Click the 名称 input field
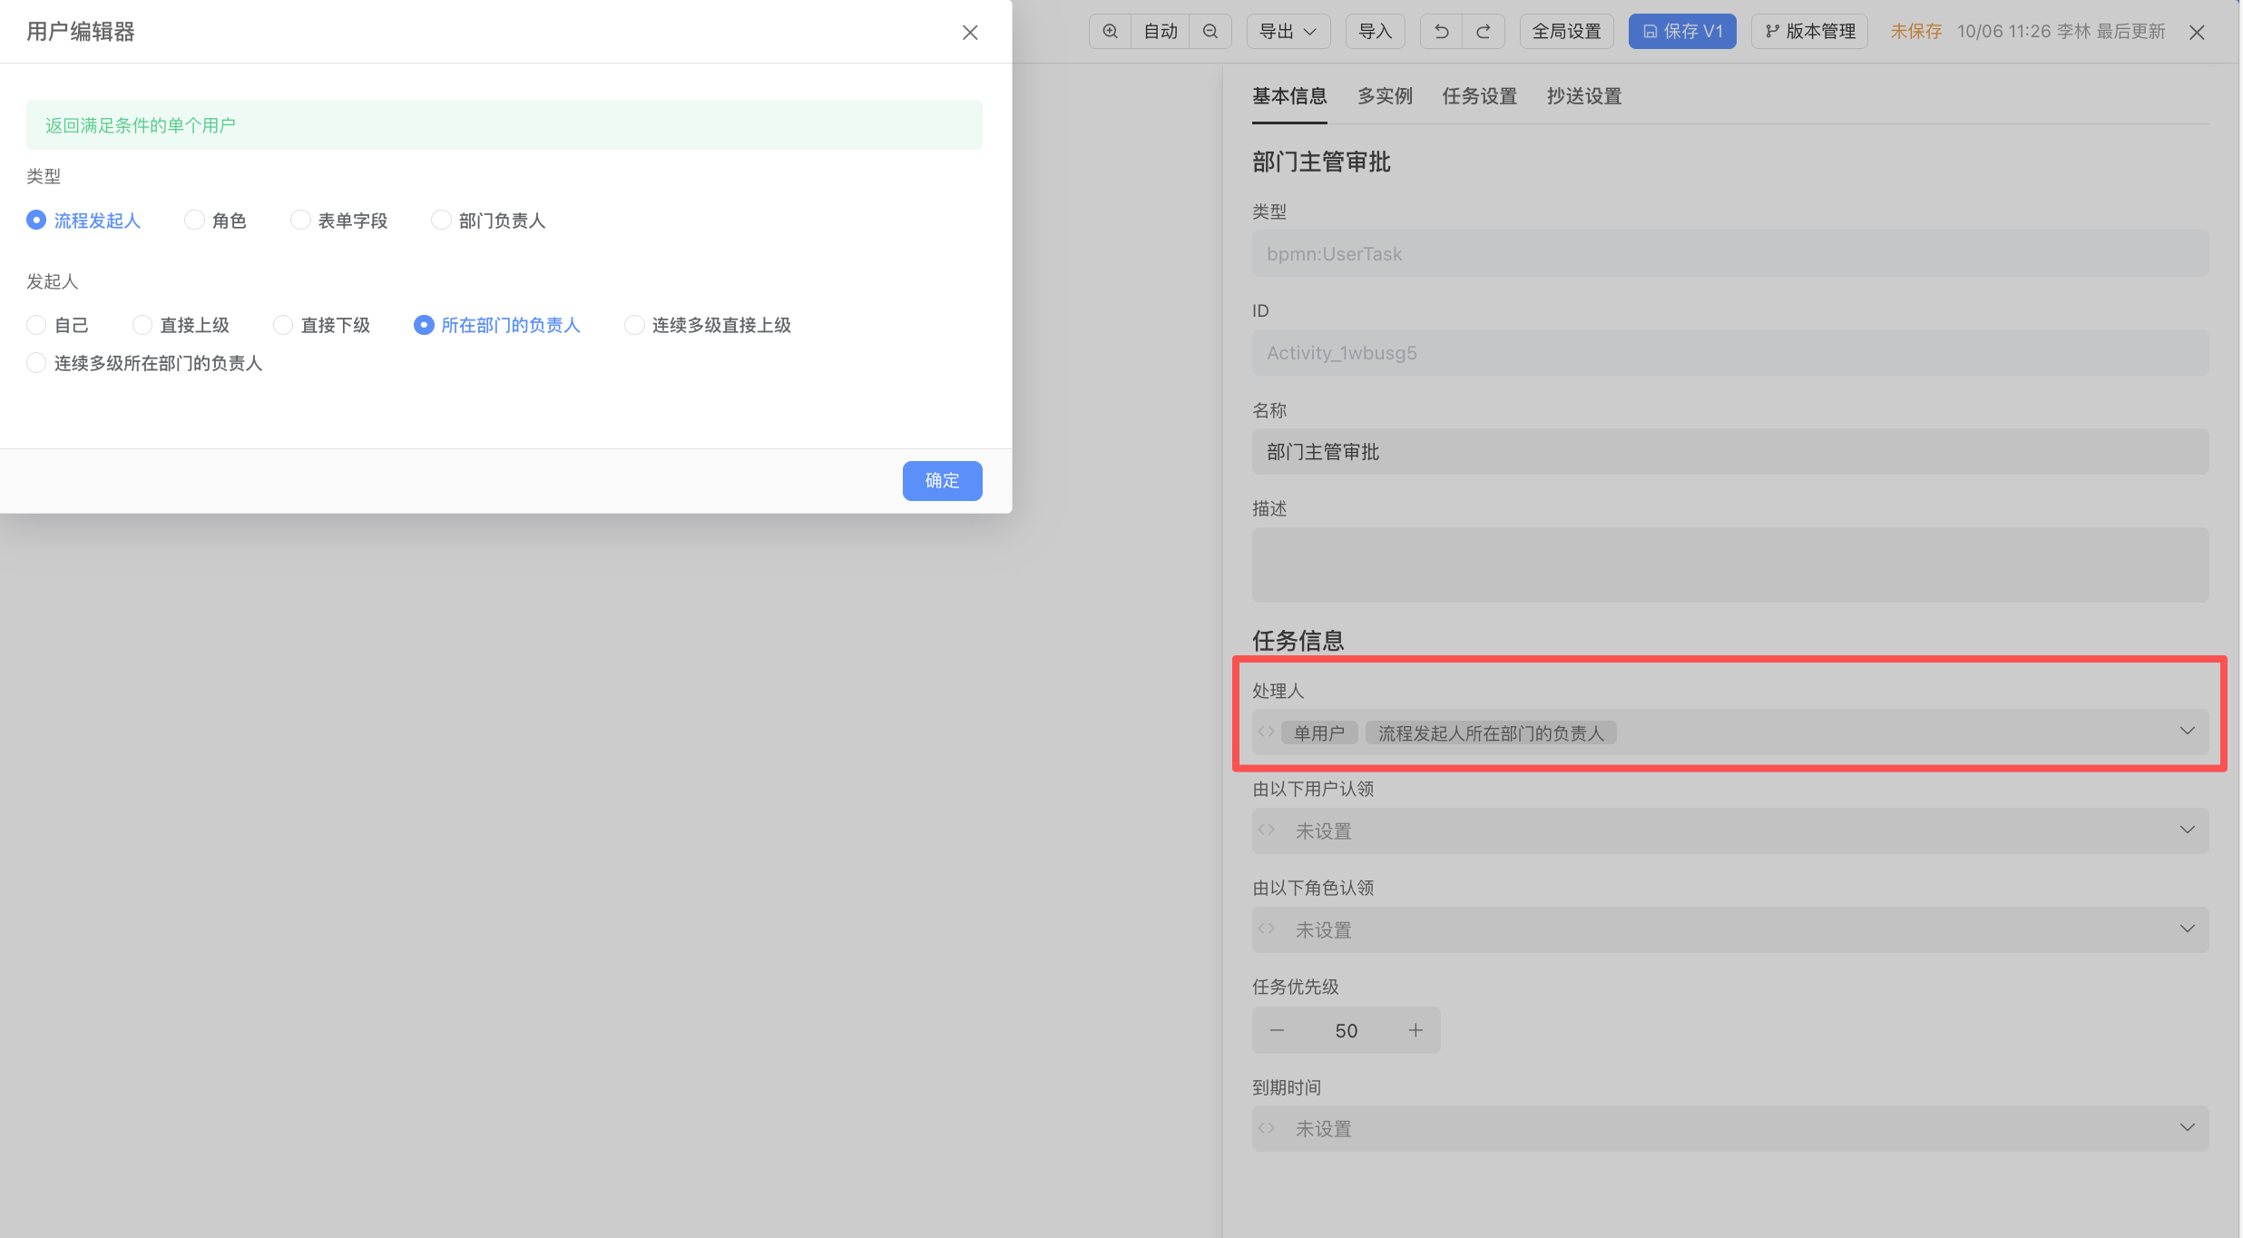The height and width of the screenshot is (1238, 2243). point(1729,452)
